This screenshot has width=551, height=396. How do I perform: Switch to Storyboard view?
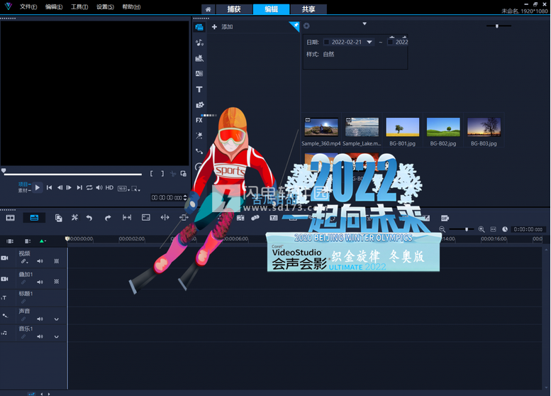10,218
